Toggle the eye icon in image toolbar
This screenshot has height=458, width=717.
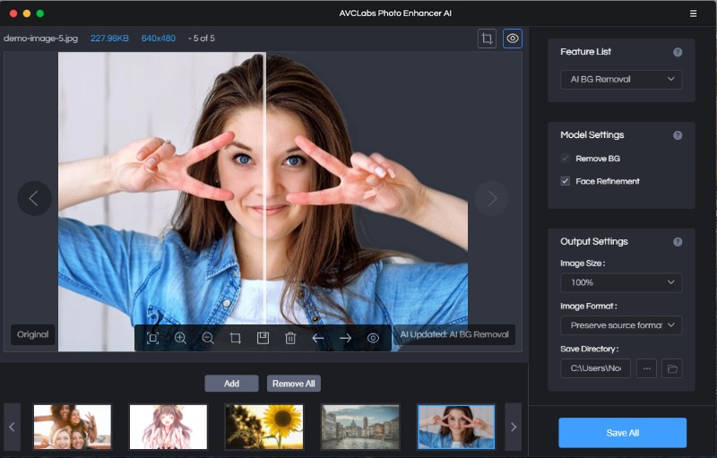[373, 338]
